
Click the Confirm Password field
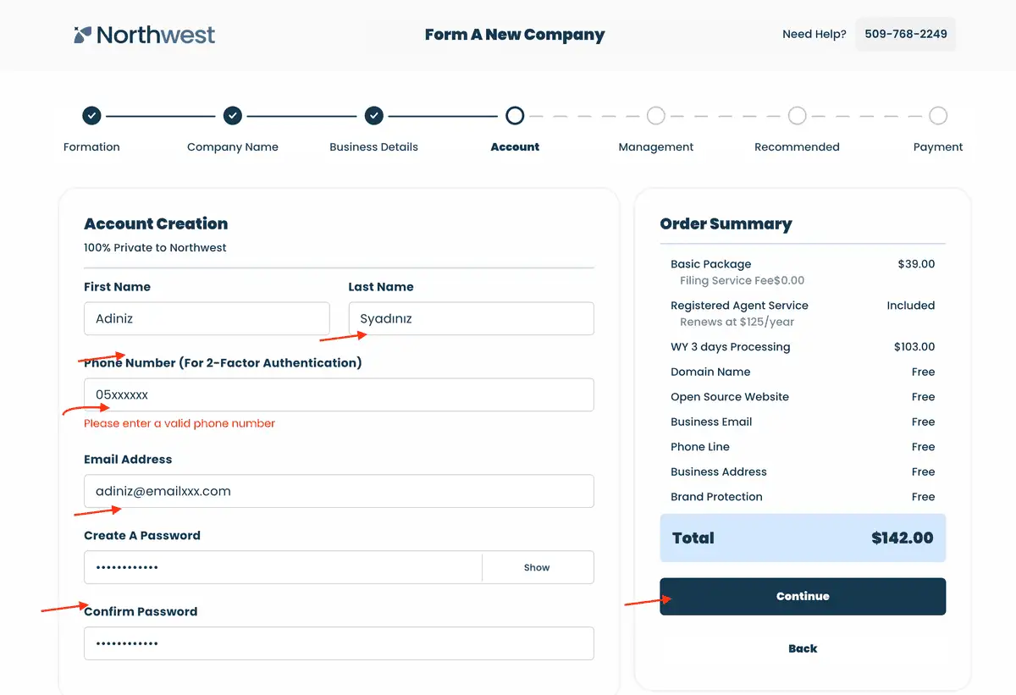point(339,644)
